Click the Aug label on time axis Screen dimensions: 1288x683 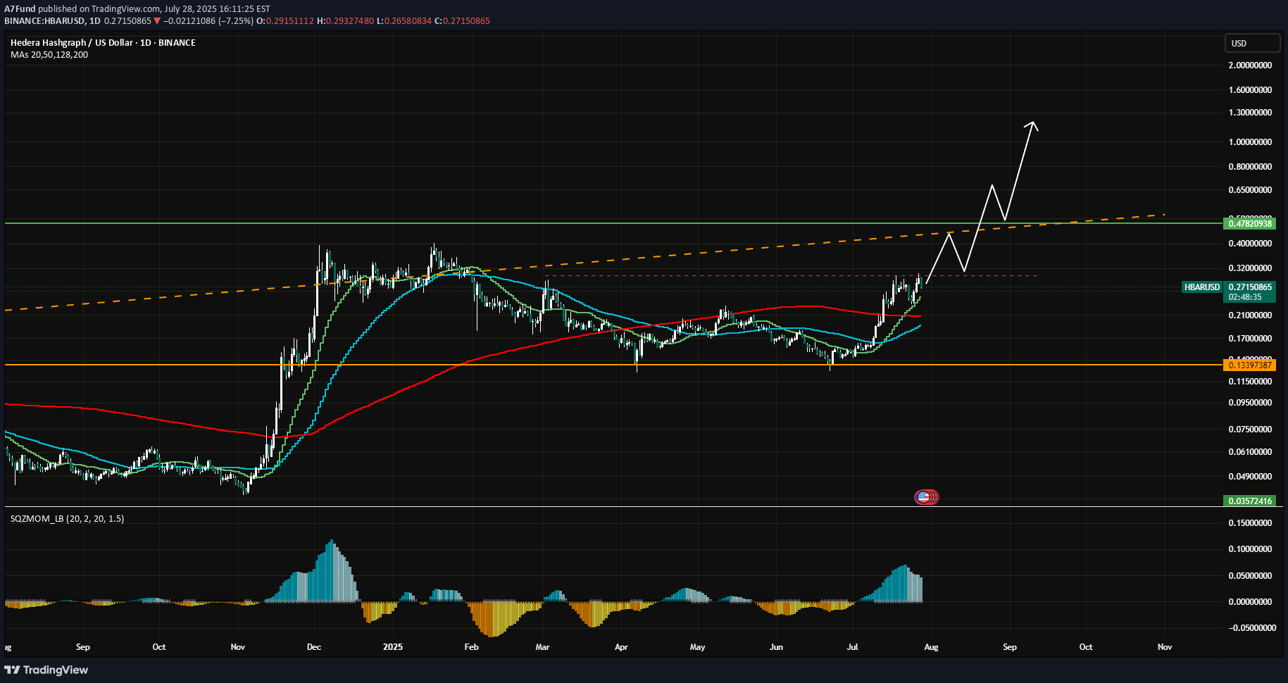[931, 646]
